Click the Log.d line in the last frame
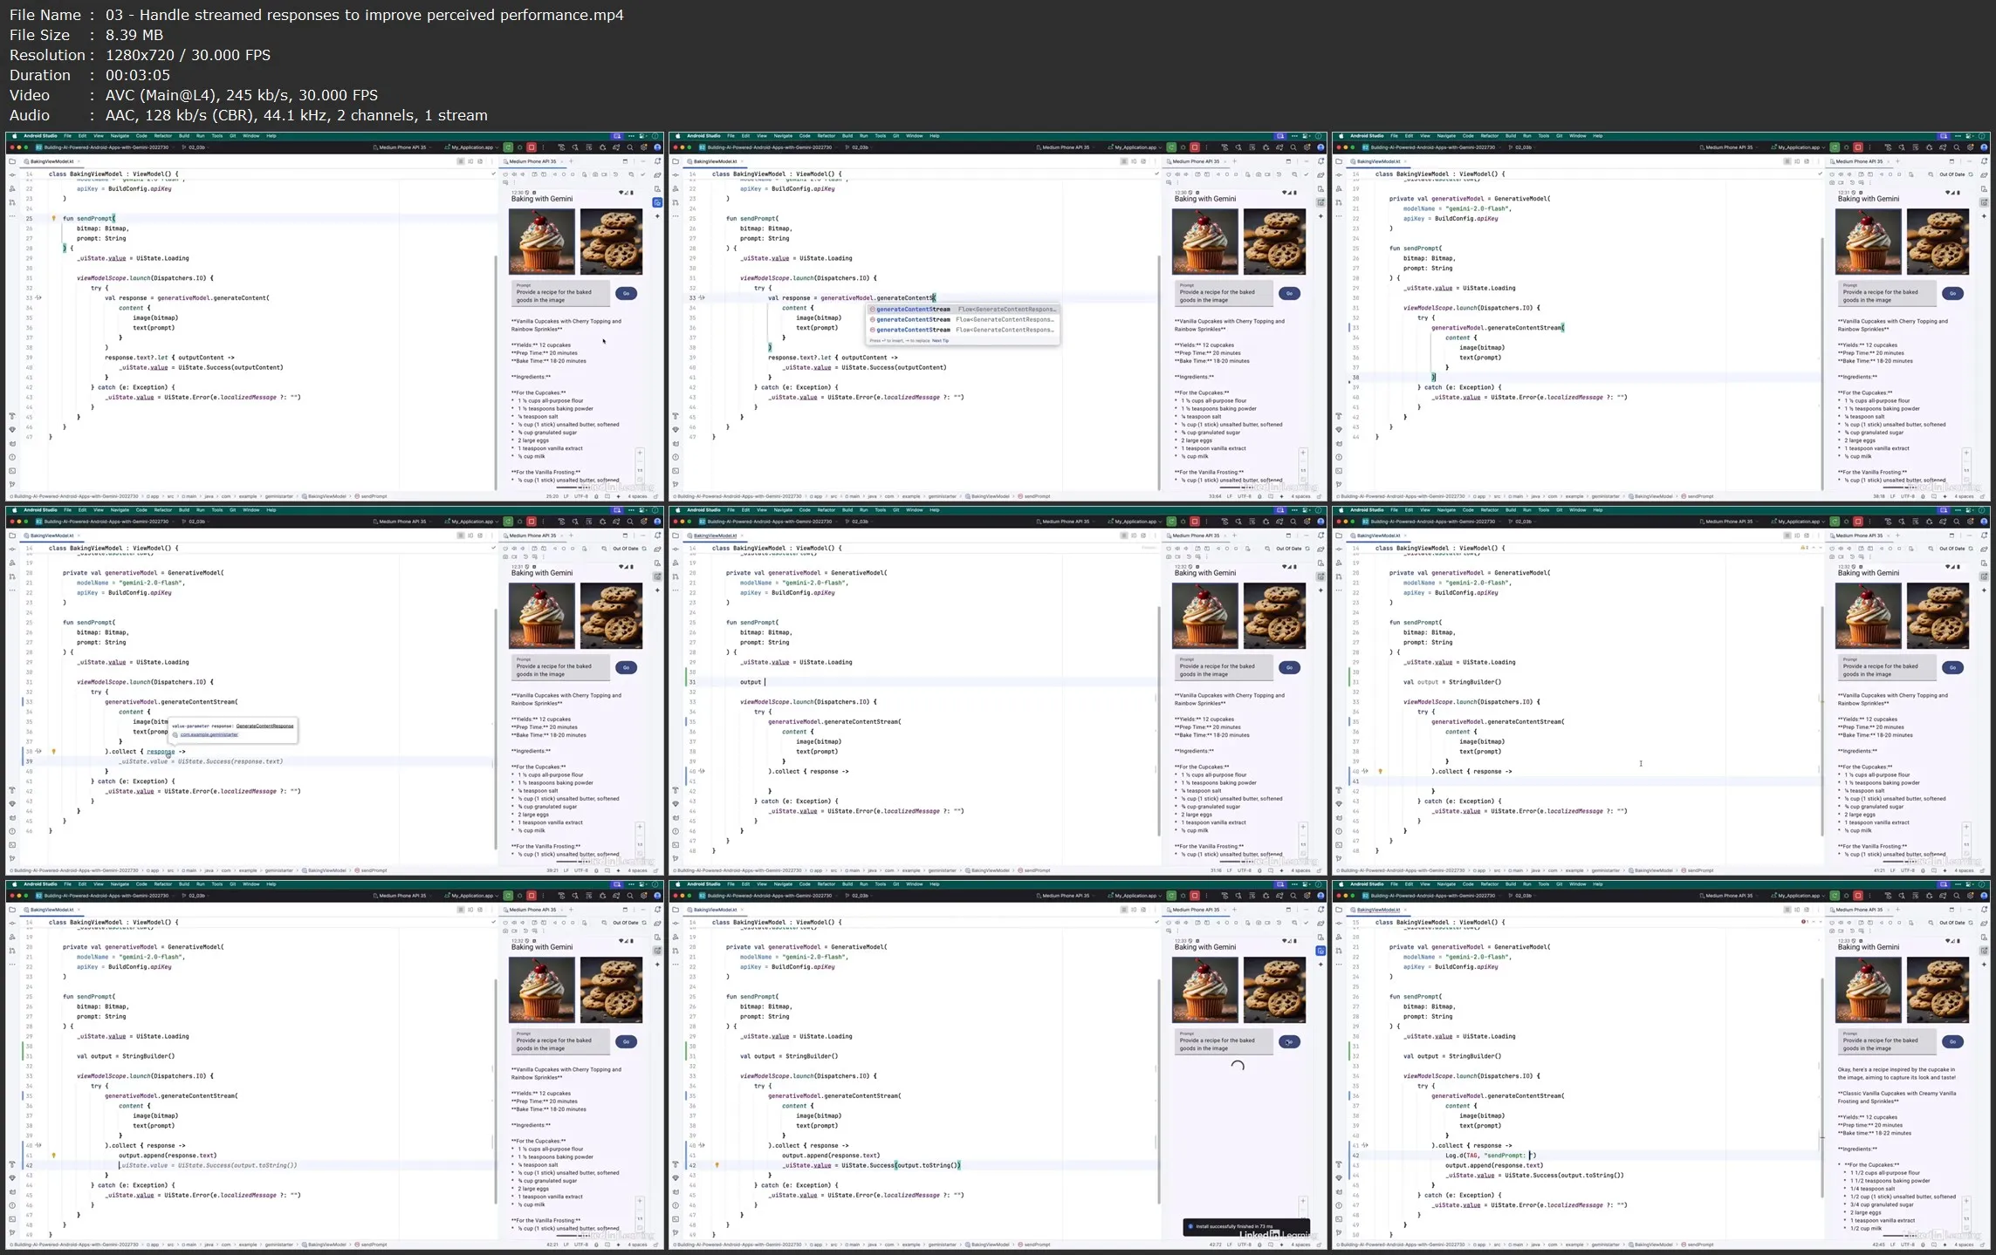This screenshot has width=1996, height=1255. click(x=1491, y=1155)
